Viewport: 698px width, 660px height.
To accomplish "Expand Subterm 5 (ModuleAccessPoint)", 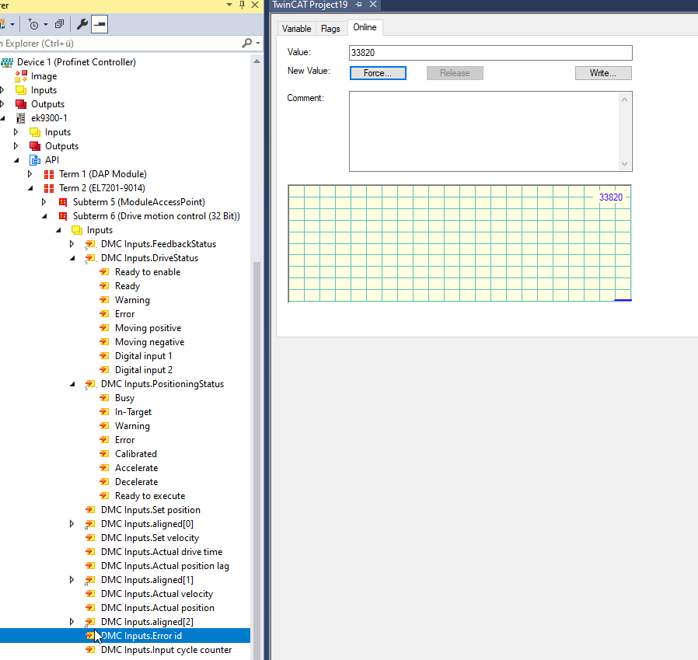I will pyautogui.click(x=44, y=202).
